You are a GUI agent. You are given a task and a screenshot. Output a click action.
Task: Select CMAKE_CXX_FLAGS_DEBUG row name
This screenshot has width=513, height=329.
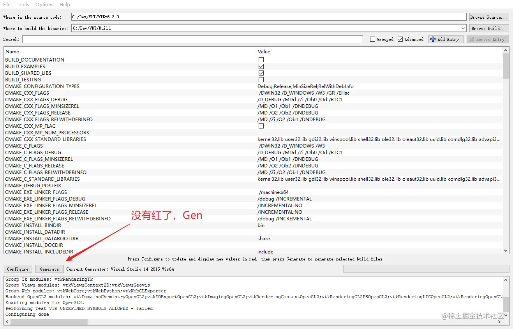36,99
